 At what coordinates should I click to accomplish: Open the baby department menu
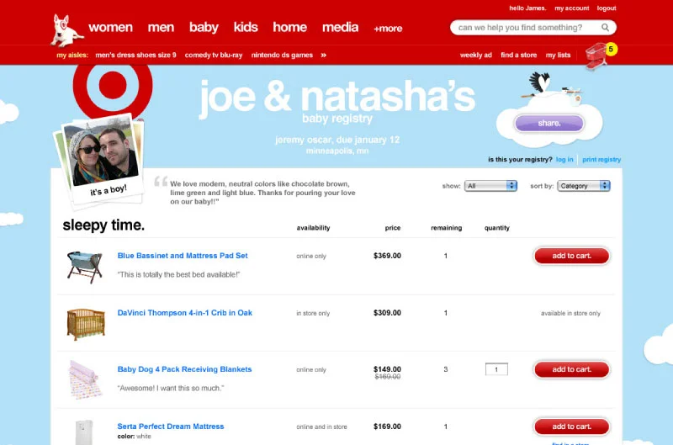click(204, 28)
